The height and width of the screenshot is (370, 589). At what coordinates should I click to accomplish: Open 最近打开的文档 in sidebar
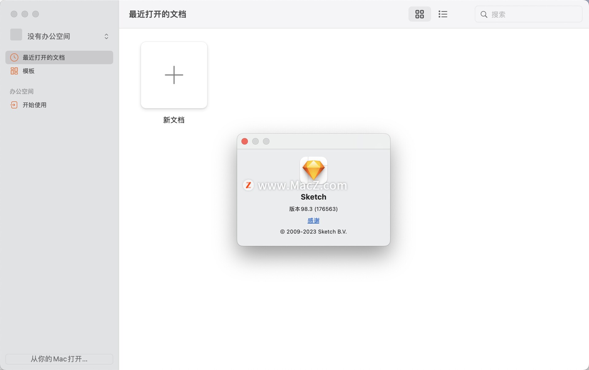pyautogui.click(x=59, y=57)
